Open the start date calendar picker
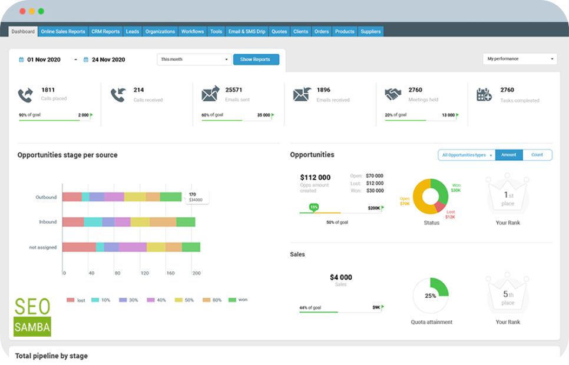 tap(21, 59)
